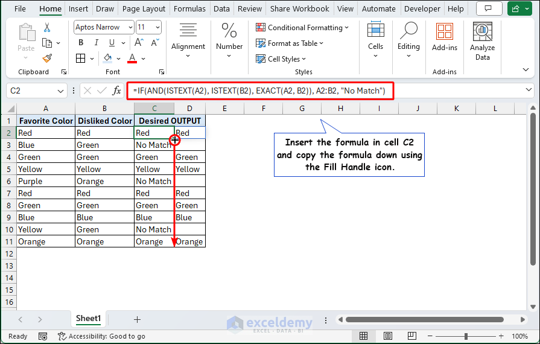Open Cell Styles dropdown
Screen dimensions: 540x344
pyautogui.click(x=281, y=59)
